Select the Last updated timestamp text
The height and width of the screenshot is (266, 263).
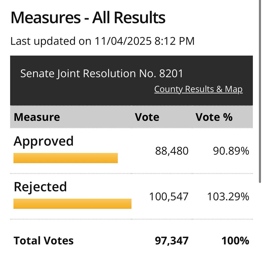(x=102, y=41)
